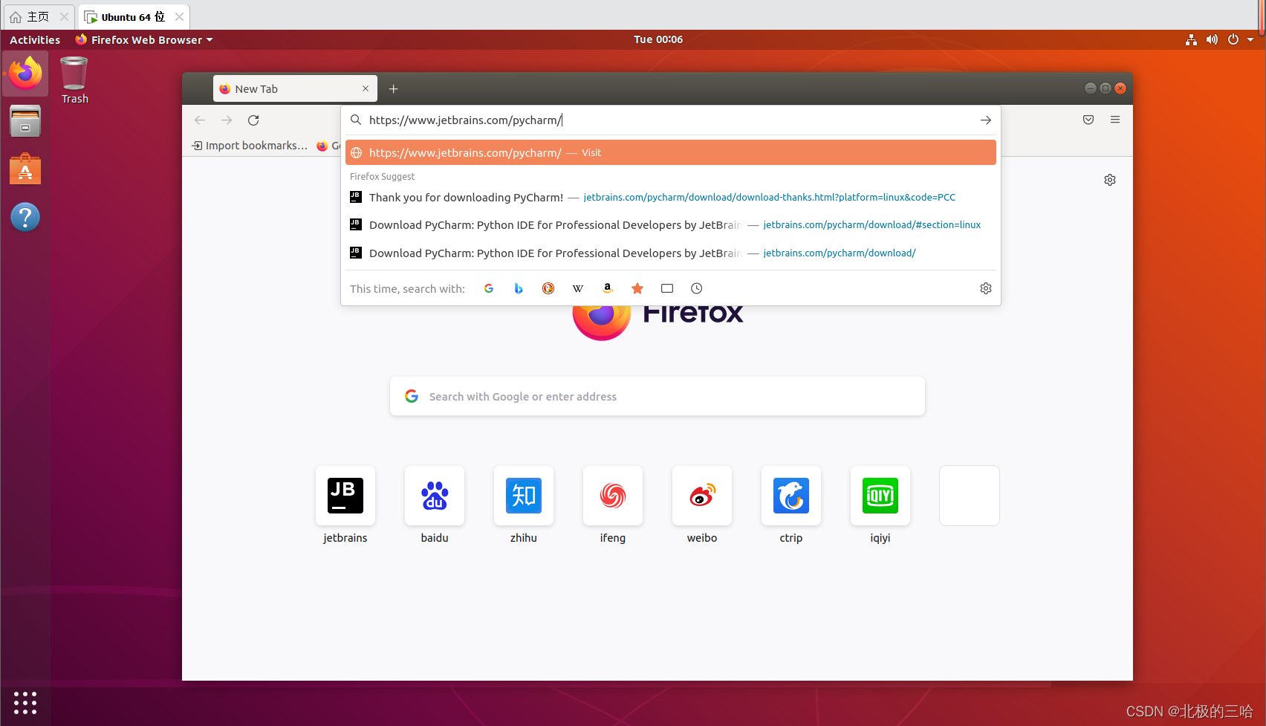Open the network status icon in top bar
This screenshot has width=1266, height=726.
(1191, 40)
